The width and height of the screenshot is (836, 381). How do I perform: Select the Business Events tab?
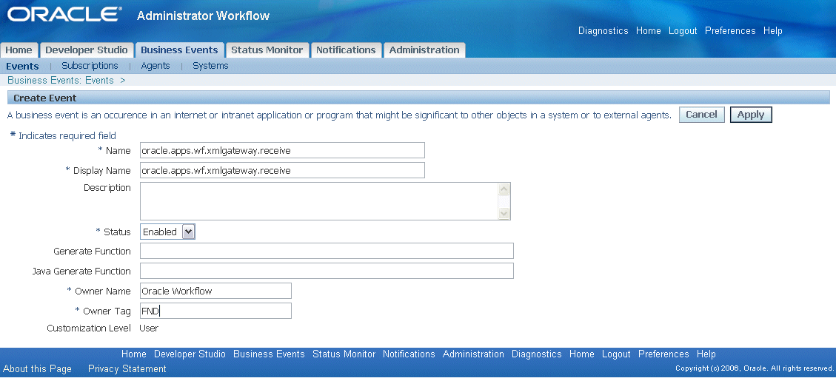(179, 50)
